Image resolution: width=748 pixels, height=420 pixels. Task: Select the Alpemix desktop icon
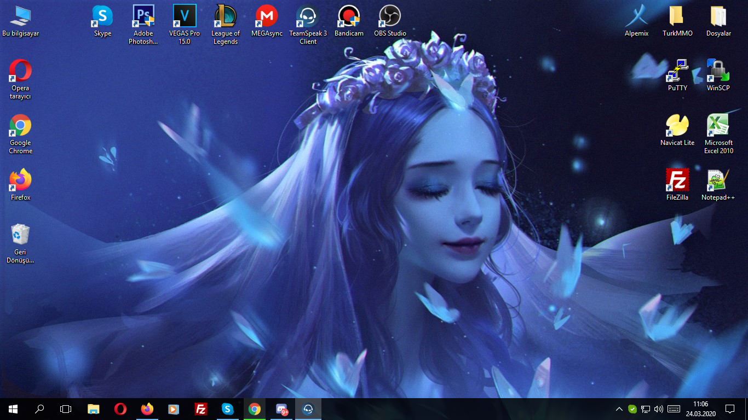pyautogui.click(x=636, y=21)
